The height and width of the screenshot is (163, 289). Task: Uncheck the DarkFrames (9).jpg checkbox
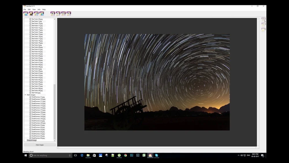[x=30, y=138]
